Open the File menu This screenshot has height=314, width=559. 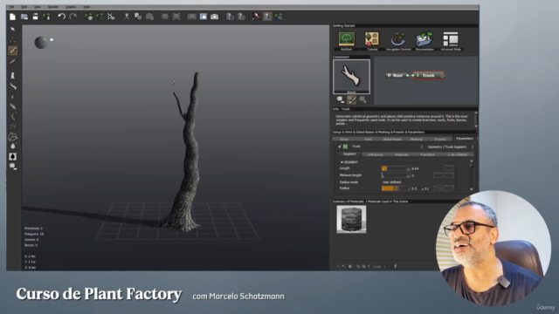pos(11,7)
